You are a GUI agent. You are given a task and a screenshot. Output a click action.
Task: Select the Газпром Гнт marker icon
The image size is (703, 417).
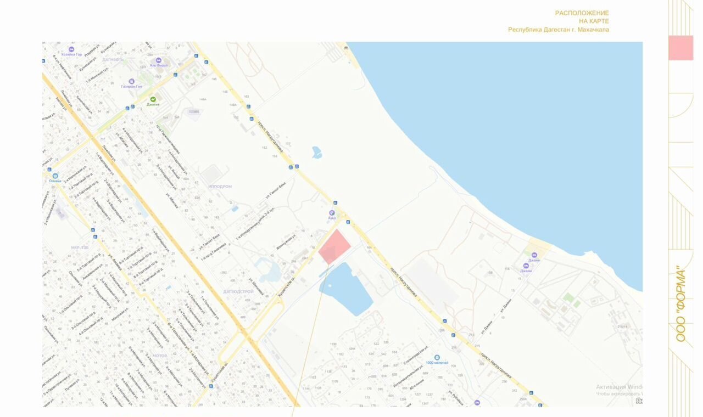click(x=132, y=81)
